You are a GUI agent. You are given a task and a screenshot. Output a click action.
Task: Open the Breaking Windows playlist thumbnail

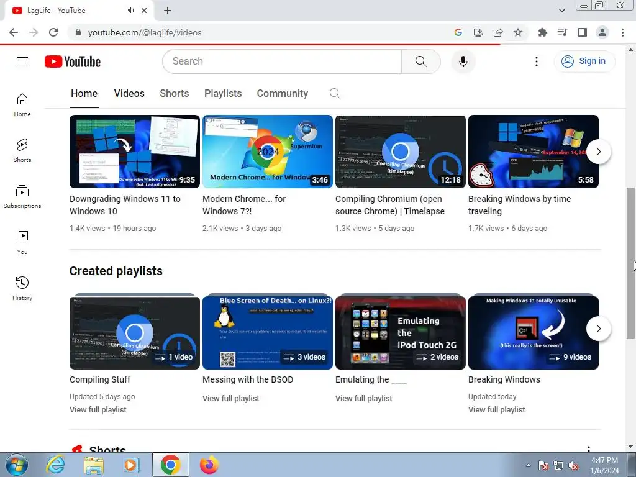(x=534, y=333)
